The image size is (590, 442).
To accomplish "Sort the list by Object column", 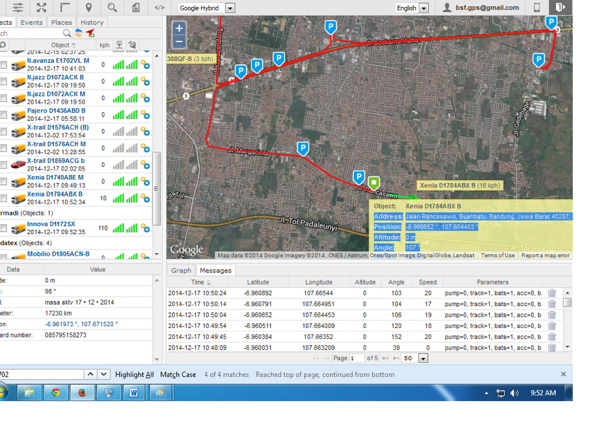I will (x=63, y=45).
